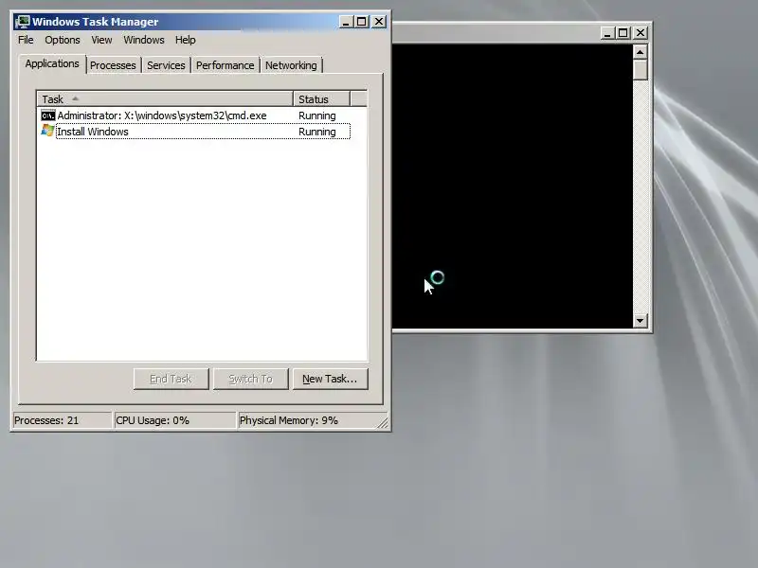This screenshot has height=568, width=758.
Task: Click the Windows flag icon beside Install Windows
Action: (47, 131)
